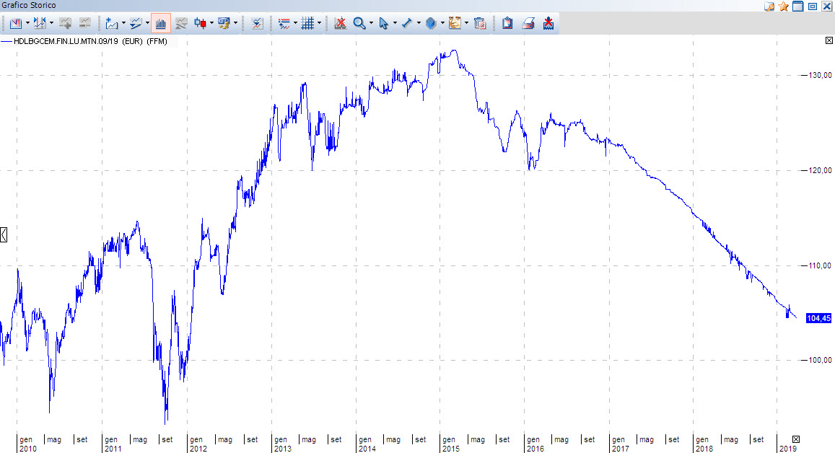
Task: Click the HDLBGCEM.FIN.LU.MTN.09/19 series legend label
Action: pos(65,42)
